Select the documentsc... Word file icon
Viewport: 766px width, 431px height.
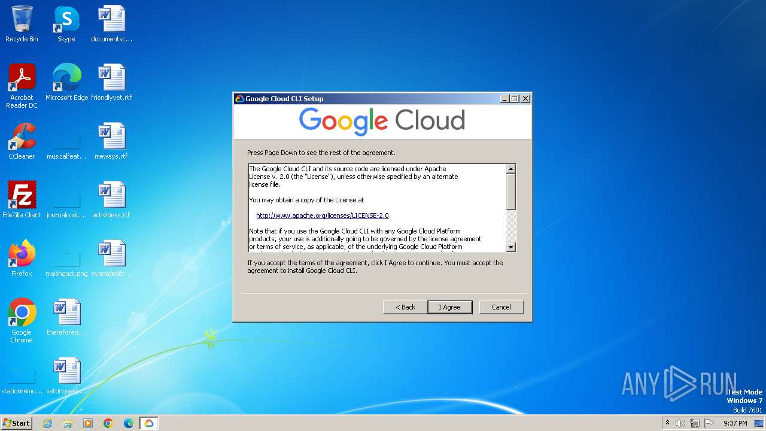112,24
